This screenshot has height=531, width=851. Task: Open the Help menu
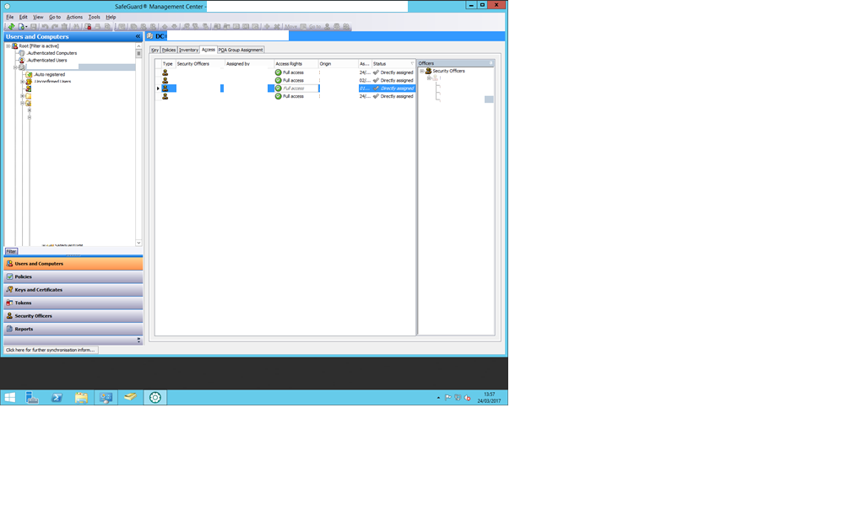tap(111, 17)
